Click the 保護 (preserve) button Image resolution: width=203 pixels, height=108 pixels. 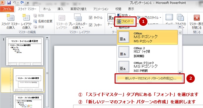[x=39, y=27]
